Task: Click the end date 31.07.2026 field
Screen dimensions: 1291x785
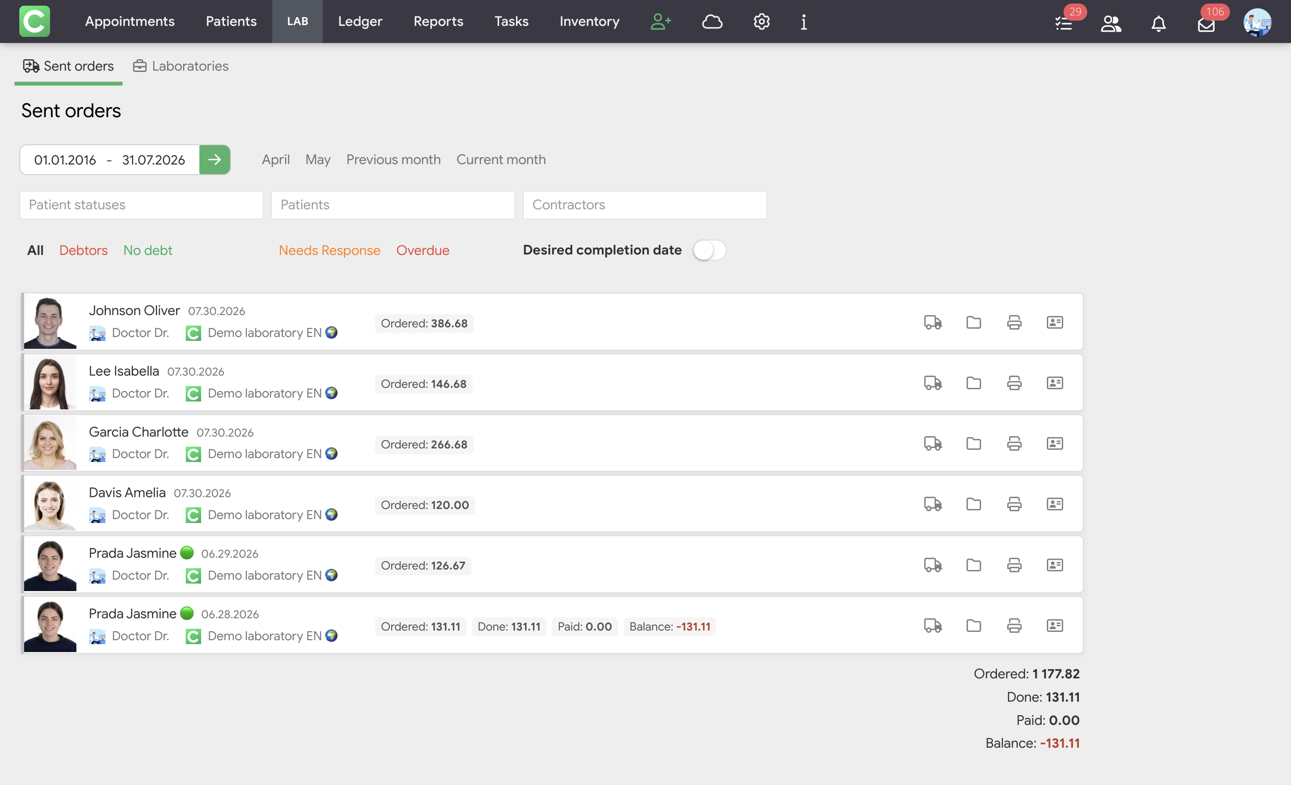Action: coord(154,160)
